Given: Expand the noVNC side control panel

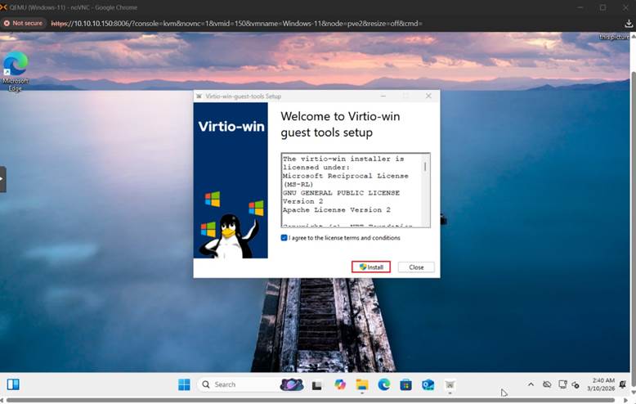Looking at the screenshot, I should point(3,179).
